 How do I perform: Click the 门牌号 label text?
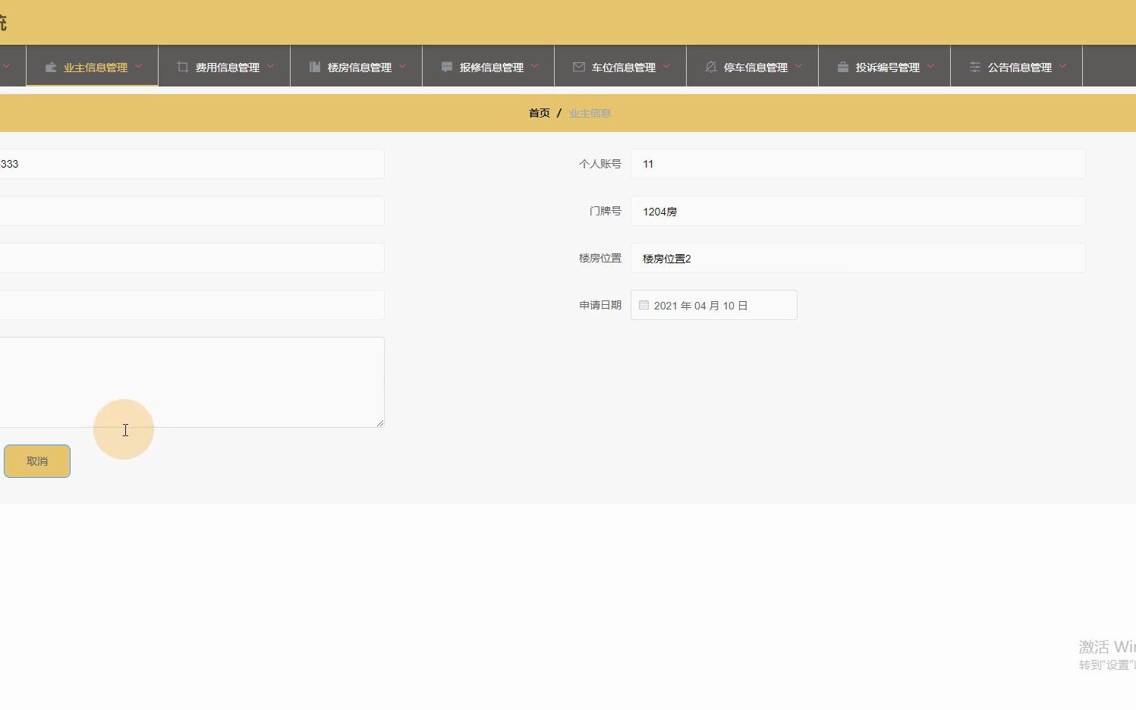point(605,211)
